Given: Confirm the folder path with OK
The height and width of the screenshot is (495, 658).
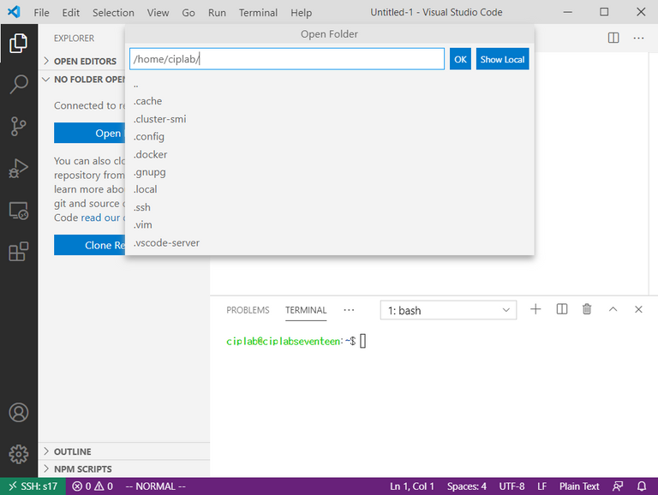Looking at the screenshot, I should click(x=460, y=59).
